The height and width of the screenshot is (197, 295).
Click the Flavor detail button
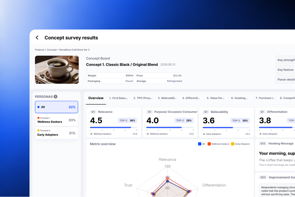(285, 79)
